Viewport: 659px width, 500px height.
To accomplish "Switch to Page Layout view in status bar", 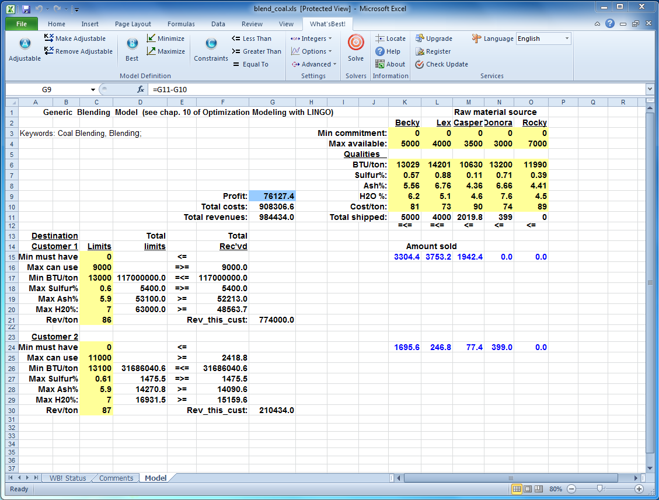I will (x=527, y=489).
